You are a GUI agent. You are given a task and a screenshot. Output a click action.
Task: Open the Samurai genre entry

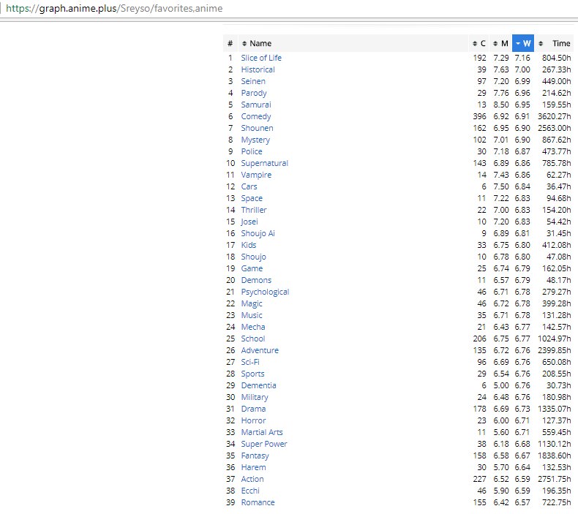click(255, 105)
